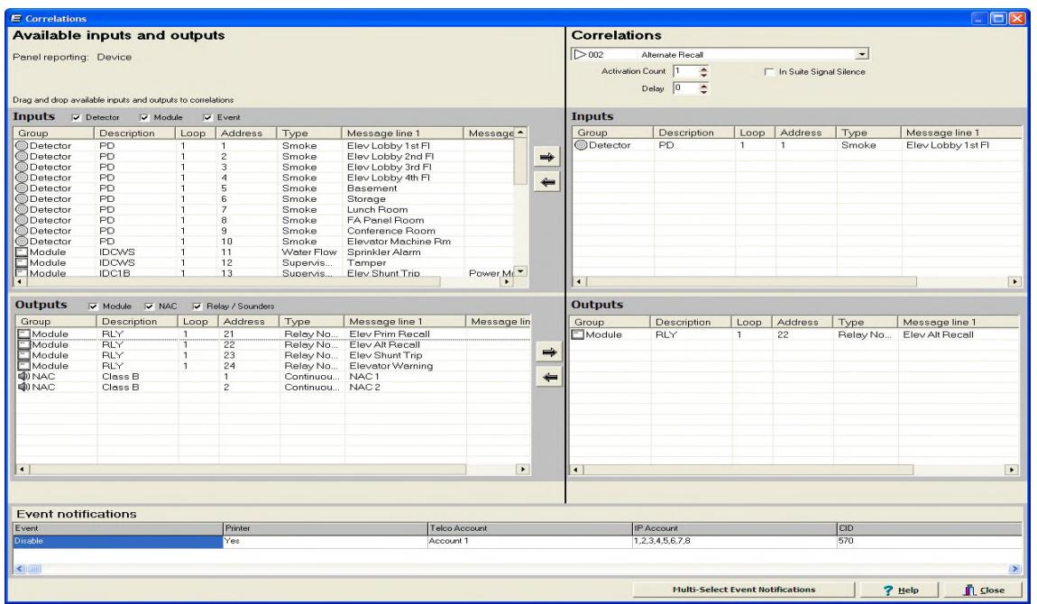Click the Telco Account 'Account 1' cell
1037x604 pixels.
point(529,541)
